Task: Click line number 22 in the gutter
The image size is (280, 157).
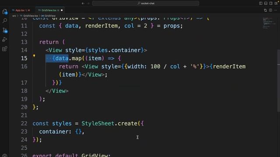Action: [24, 123]
